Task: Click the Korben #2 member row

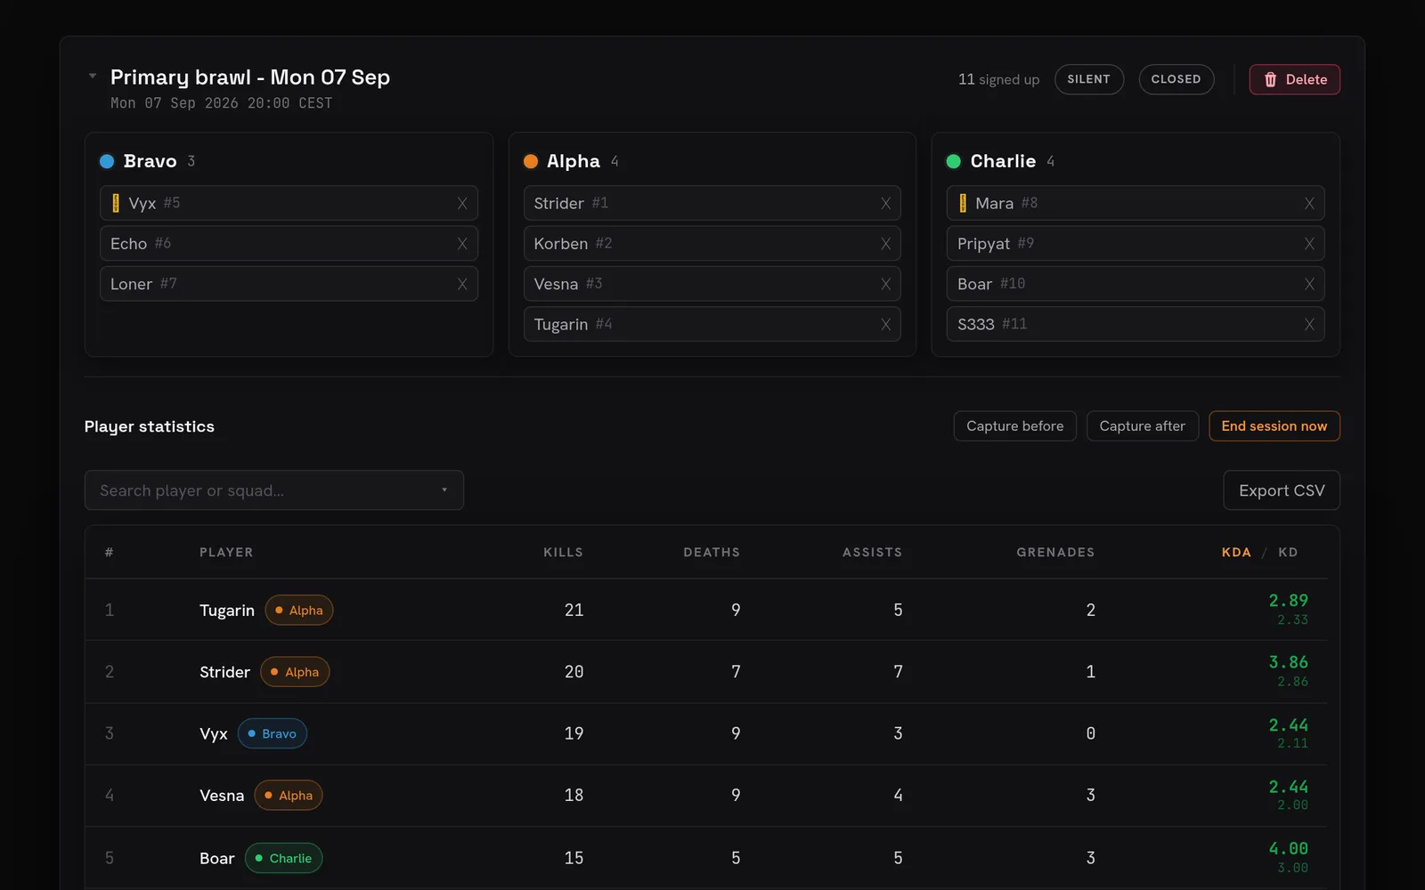Action: point(712,244)
